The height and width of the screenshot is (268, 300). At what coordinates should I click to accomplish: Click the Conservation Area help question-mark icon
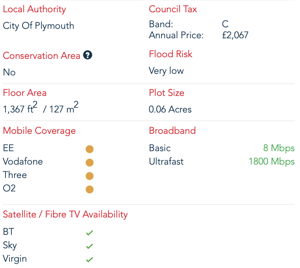tap(88, 55)
